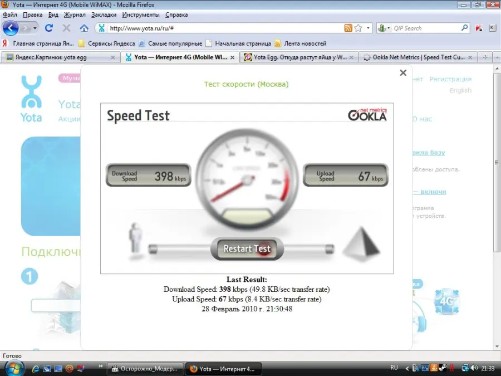This screenshot has width=501, height=376.
Task: Click the Forward navigation arrow
Action: tap(25, 28)
